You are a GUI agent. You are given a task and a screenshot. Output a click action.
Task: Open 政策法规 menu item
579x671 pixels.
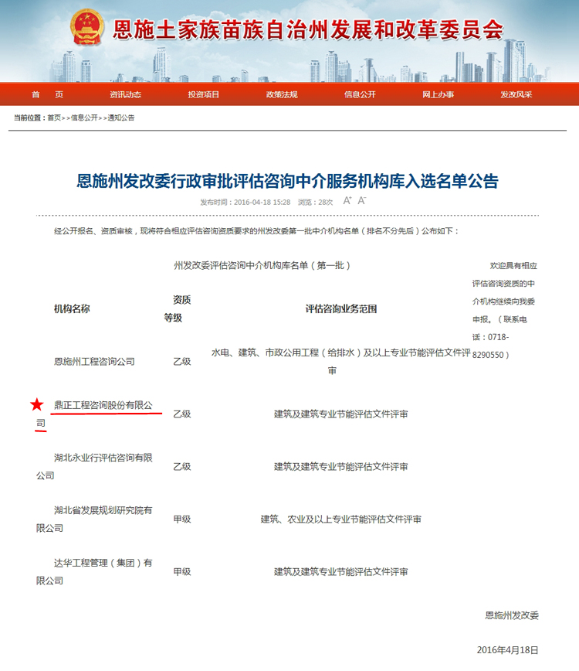pos(282,94)
